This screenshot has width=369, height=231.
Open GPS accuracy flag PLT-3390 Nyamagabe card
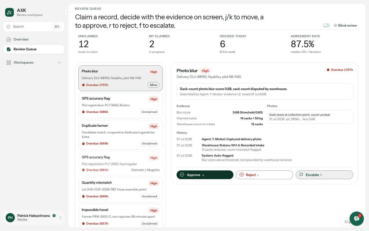(120, 163)
